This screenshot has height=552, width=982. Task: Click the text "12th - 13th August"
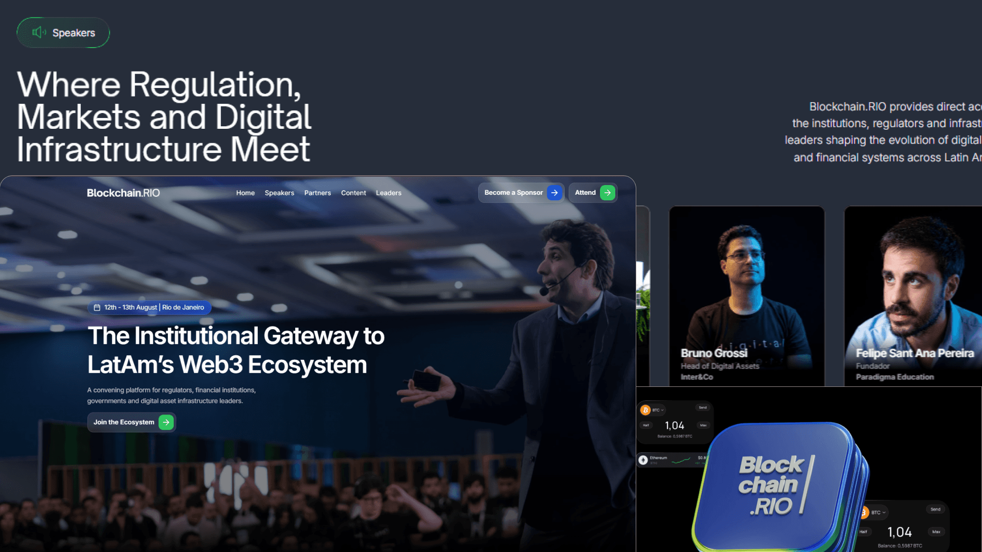(x=130, y=307)
